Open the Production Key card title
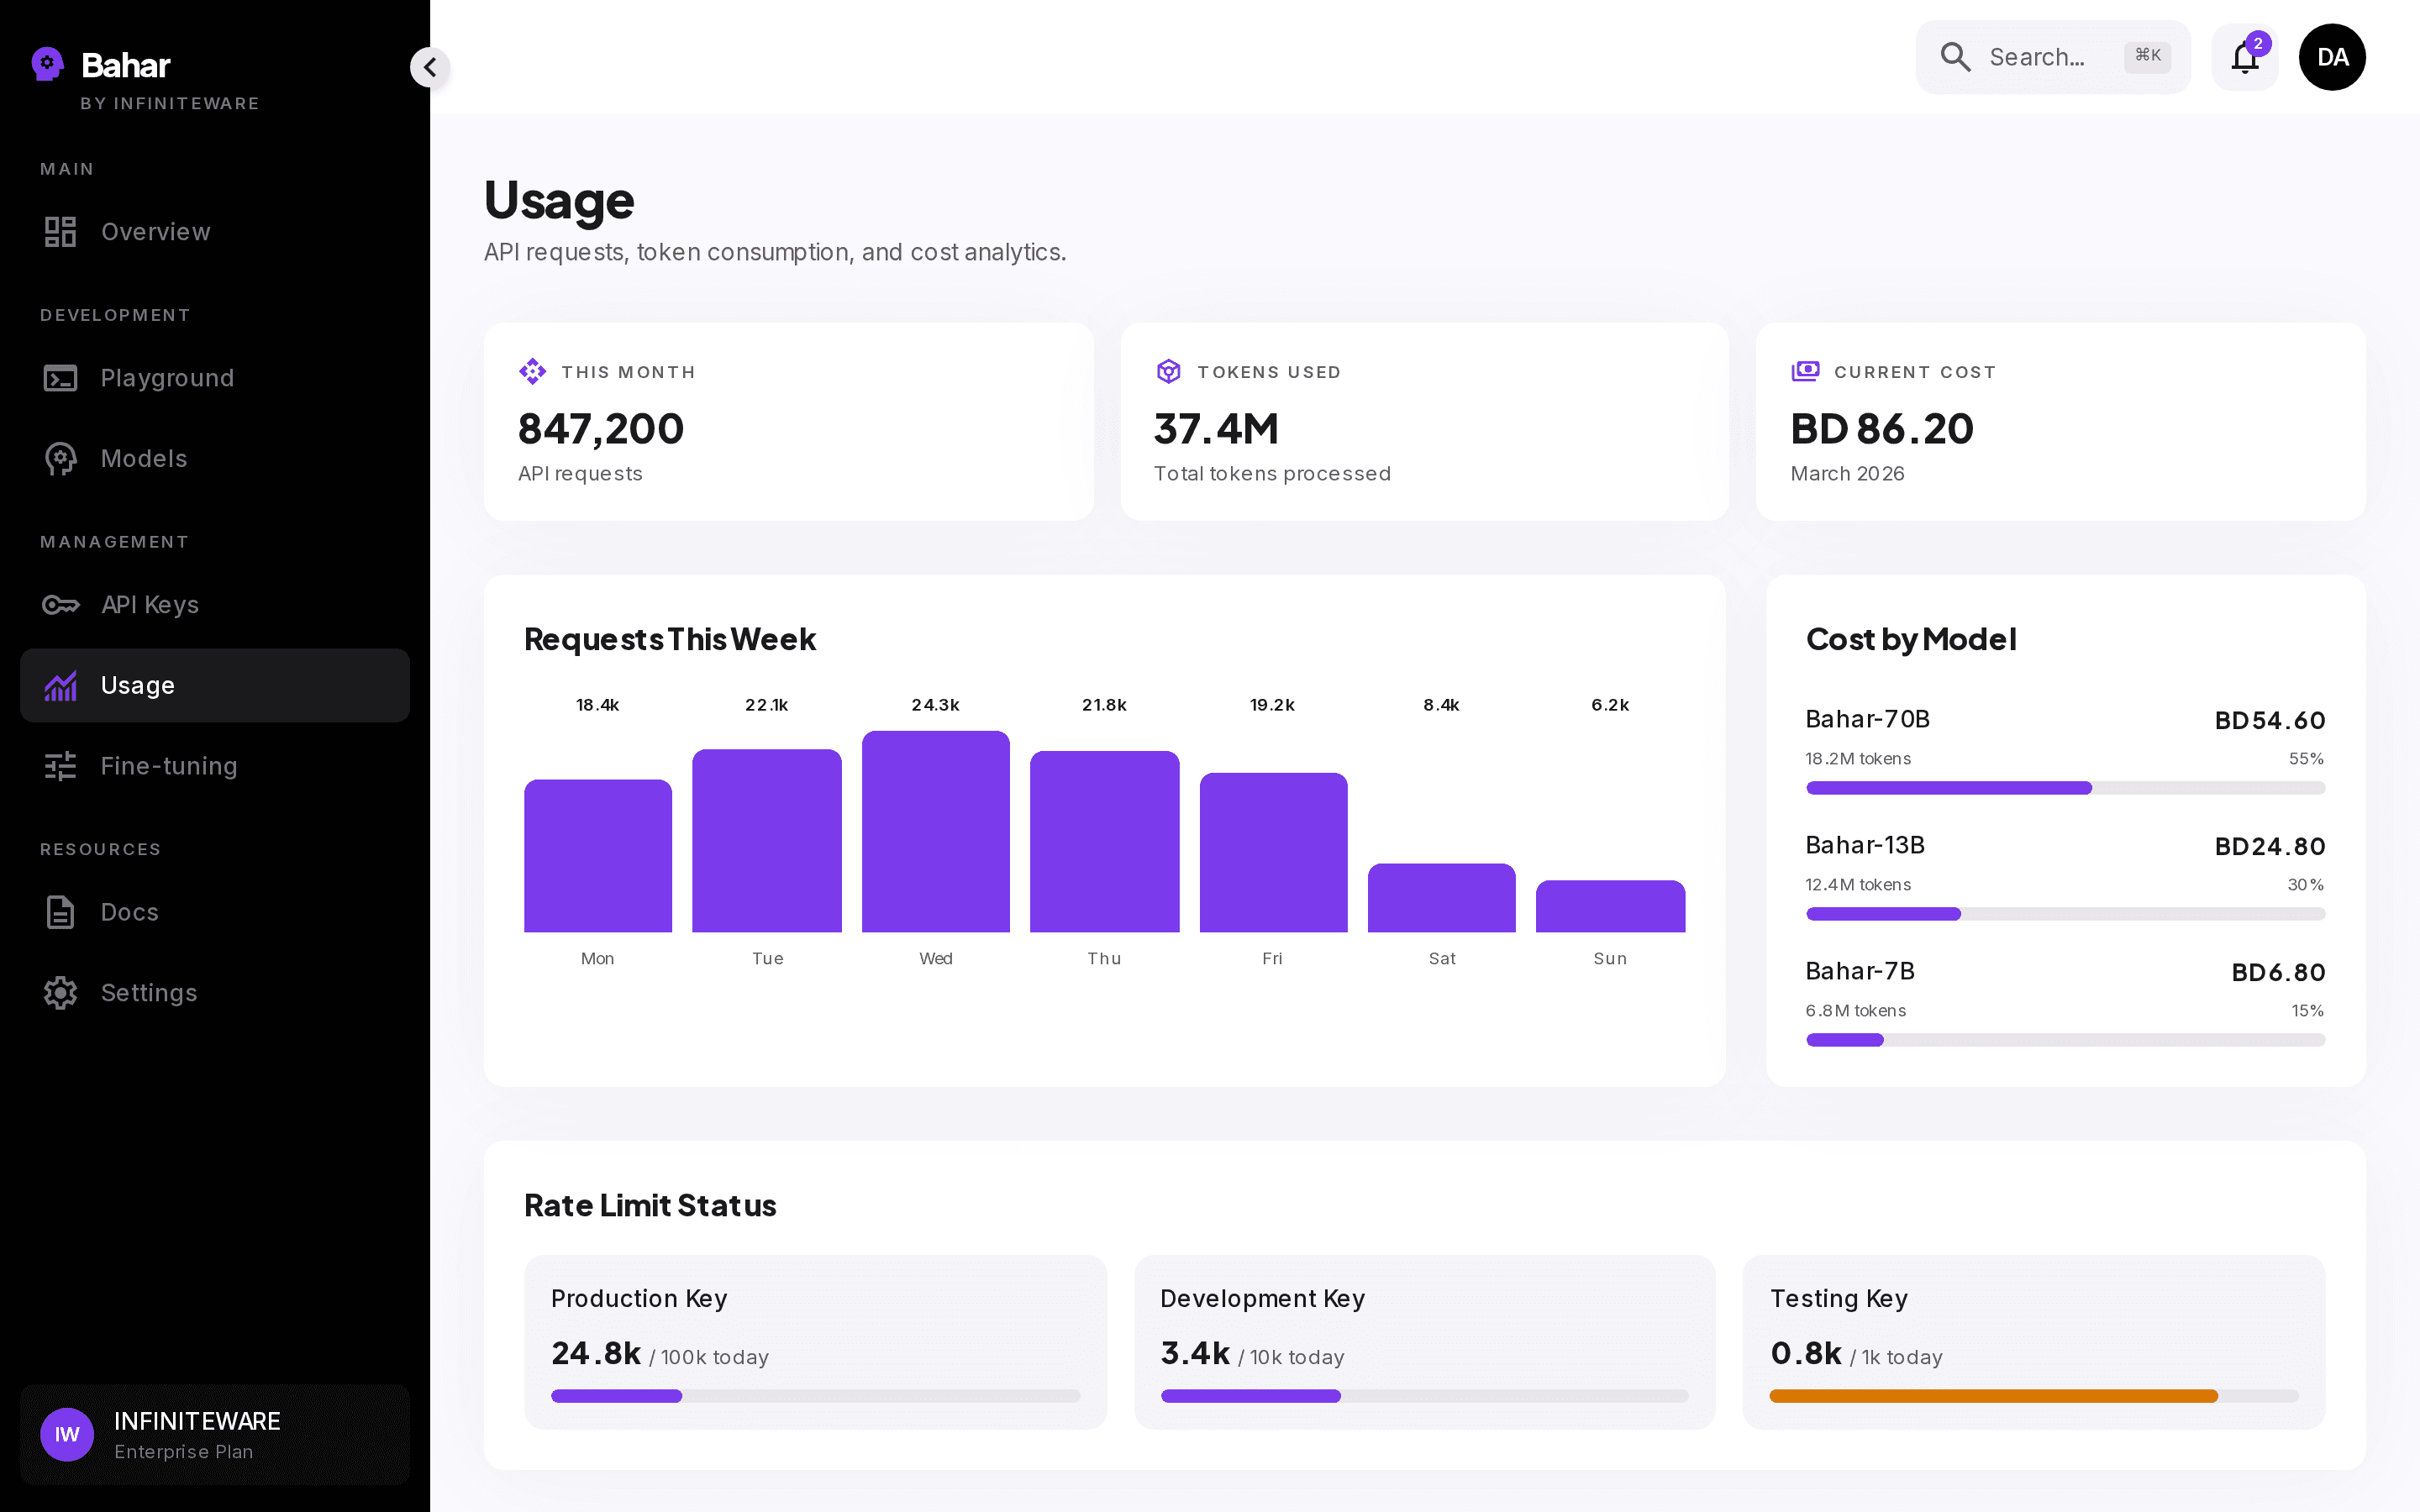2420x1512 pixels. click(639, 1299)
